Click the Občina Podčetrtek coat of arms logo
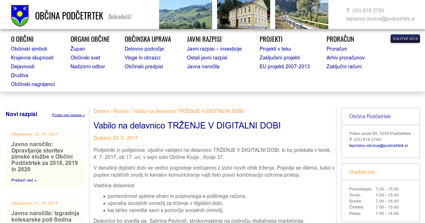 (19, 16)
